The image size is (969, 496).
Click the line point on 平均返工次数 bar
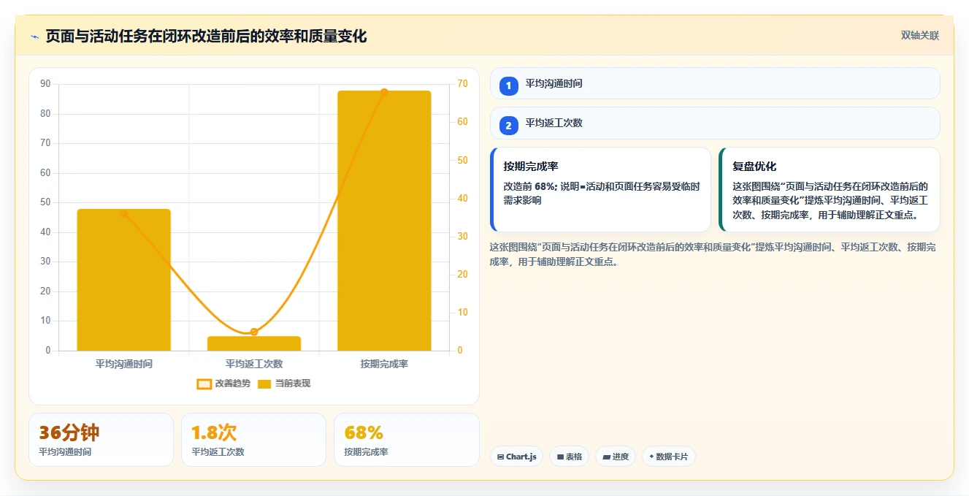pyautogui.click(x=254, y=332)
